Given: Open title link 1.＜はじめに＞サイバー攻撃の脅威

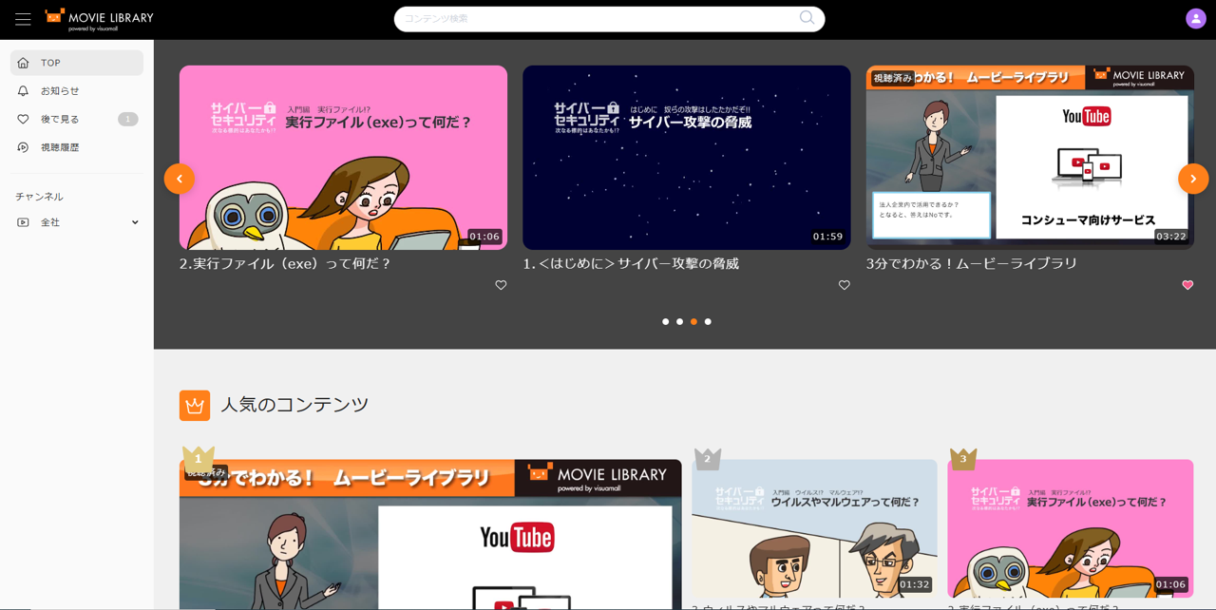Looking at the screenshot, I should pyautogui.click(x=631, y=263).
